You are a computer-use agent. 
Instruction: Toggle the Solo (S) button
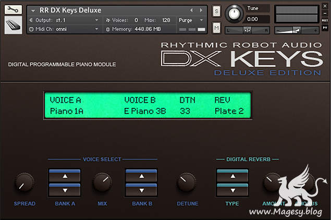click(217, 11)
